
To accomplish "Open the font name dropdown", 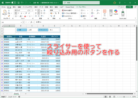I will (27, 10).
